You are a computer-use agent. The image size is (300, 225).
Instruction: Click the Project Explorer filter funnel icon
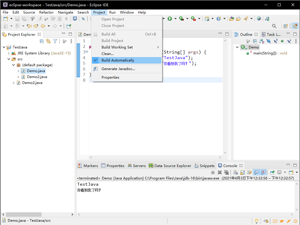pos(55,41)
